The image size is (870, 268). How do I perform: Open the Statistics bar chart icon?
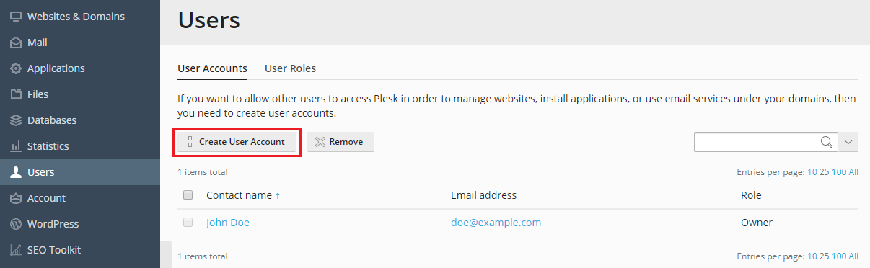point(15,146)
